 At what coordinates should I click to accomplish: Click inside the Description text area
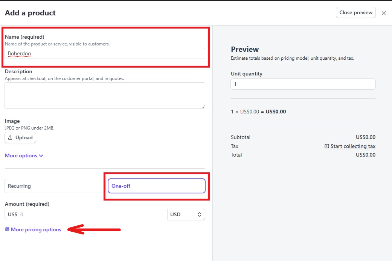(x=105, y=95)
